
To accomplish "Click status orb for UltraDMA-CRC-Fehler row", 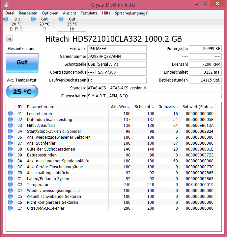I will (10, 208).
